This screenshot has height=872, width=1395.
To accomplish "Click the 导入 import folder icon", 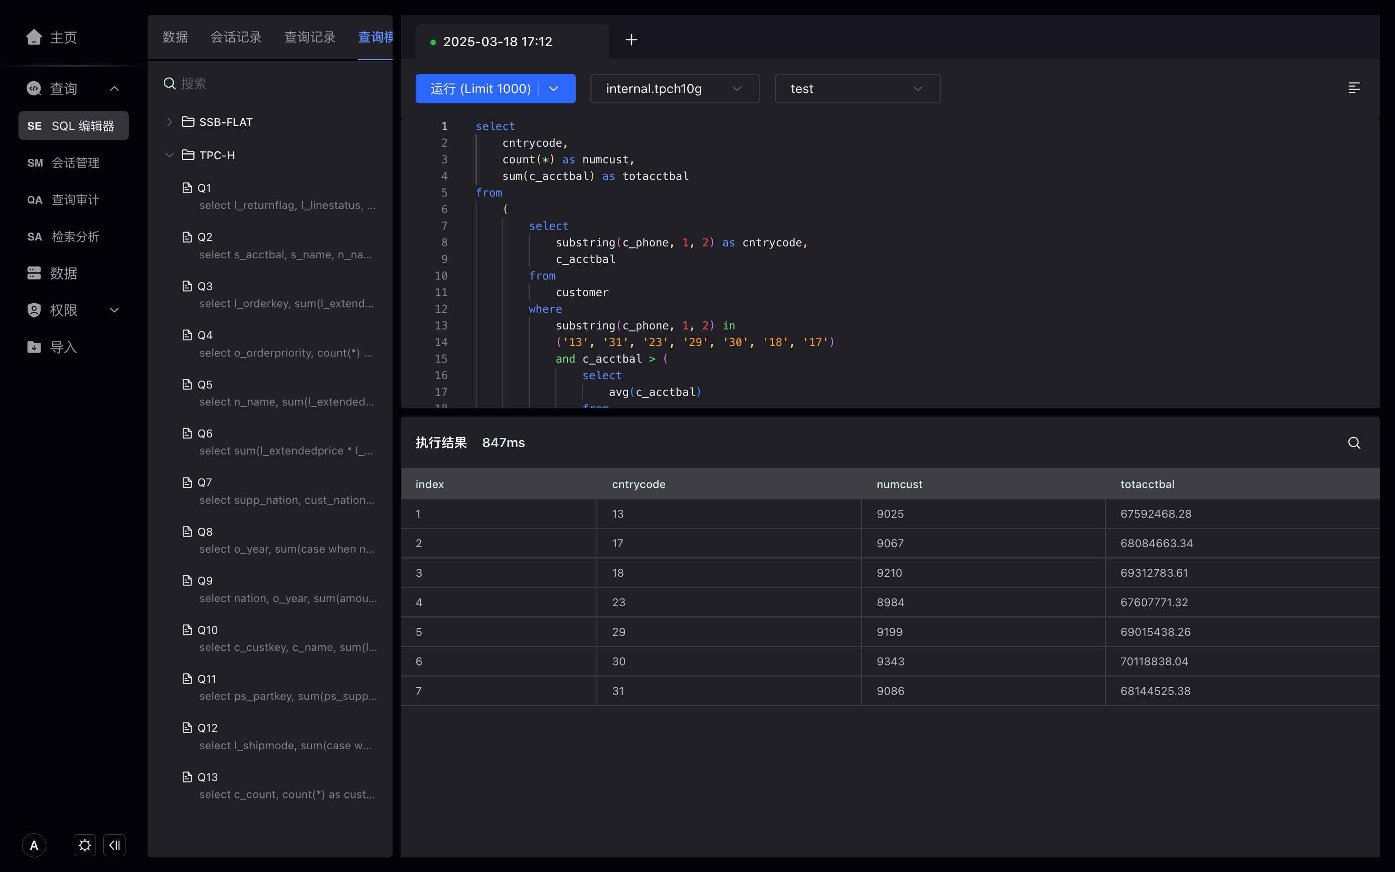I will click(x=34, y=347).
